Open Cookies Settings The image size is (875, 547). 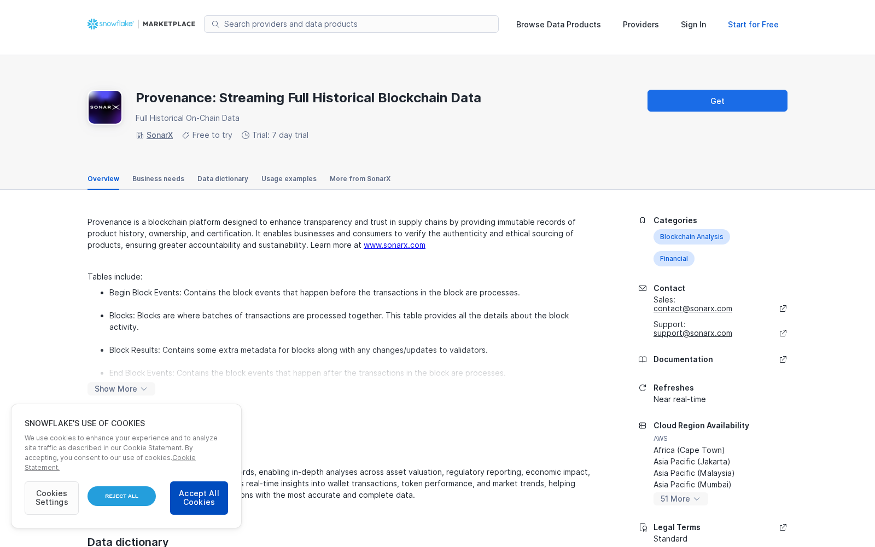51,498
